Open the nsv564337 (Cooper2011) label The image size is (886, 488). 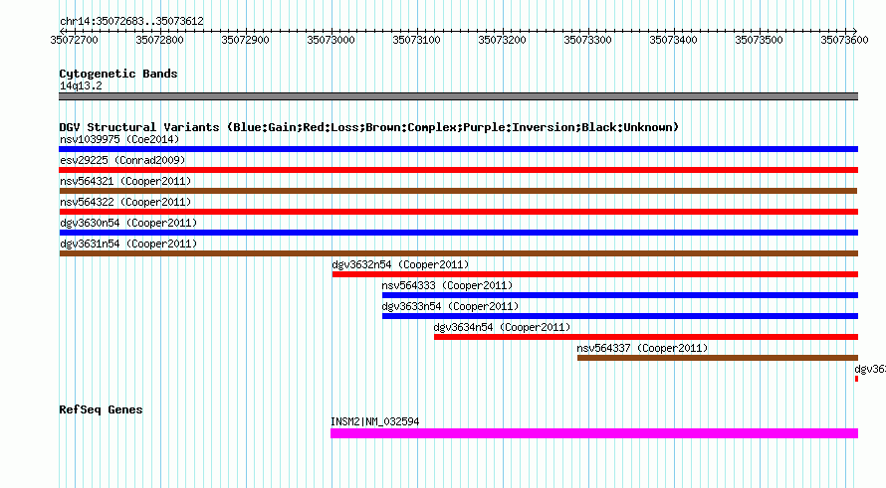click(x=642, y=348)
